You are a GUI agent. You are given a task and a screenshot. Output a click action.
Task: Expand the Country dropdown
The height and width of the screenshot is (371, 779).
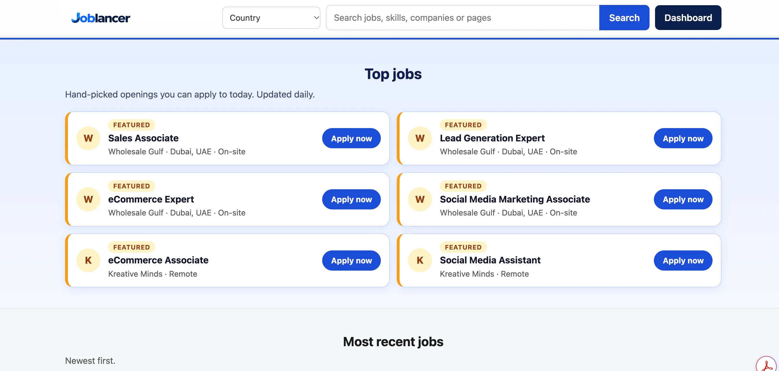[271, 18]
